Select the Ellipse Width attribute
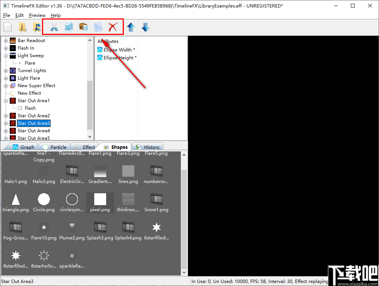The height and width of the screenshot is (286, 379). pos(119,49)
